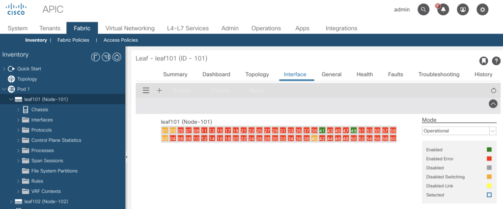
Task: Open Fabric Policies submenu
Action: [x=73, y=40]
